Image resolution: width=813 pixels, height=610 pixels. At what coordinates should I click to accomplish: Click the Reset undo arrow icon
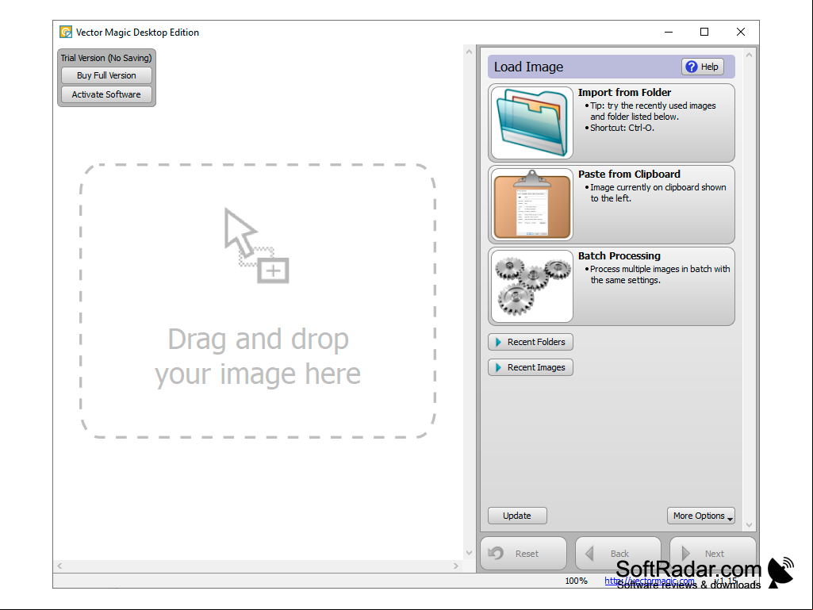pos(496,553)
